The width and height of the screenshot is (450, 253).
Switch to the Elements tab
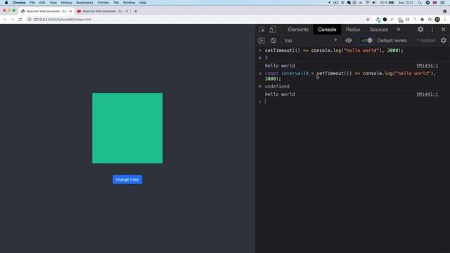pos(298,30)
